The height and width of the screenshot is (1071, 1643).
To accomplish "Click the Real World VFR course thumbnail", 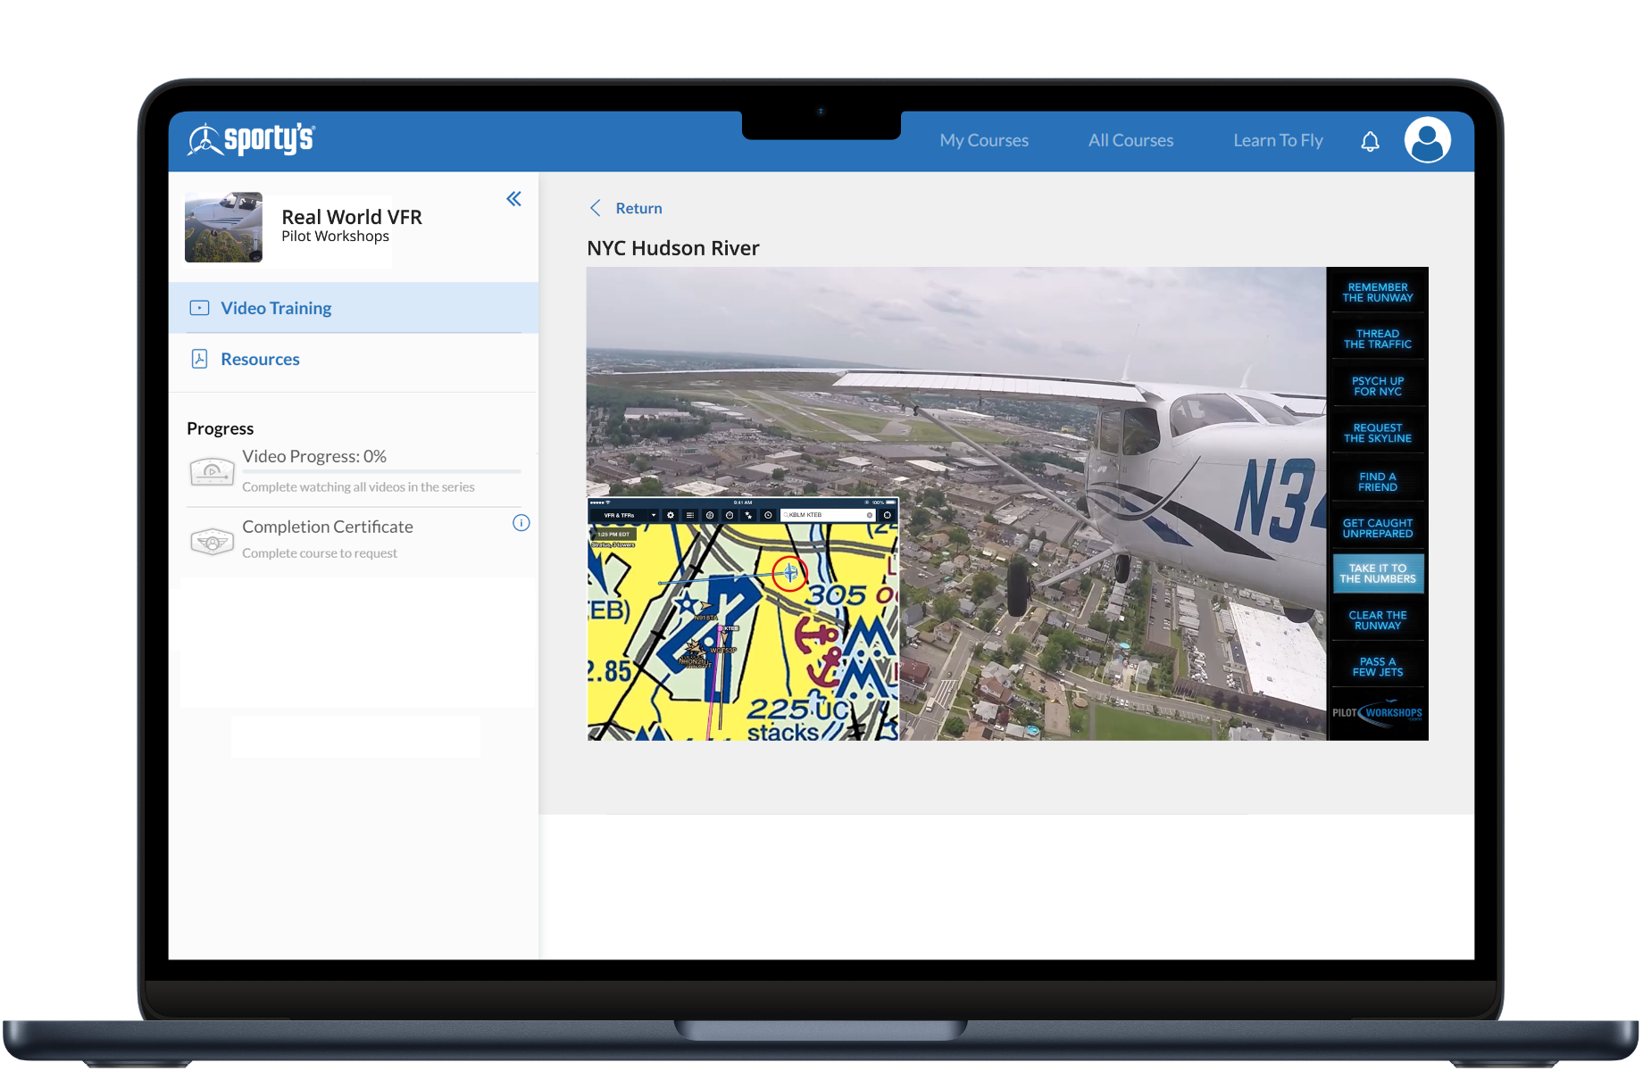I will pyautogui.click(x=223, y=227).
